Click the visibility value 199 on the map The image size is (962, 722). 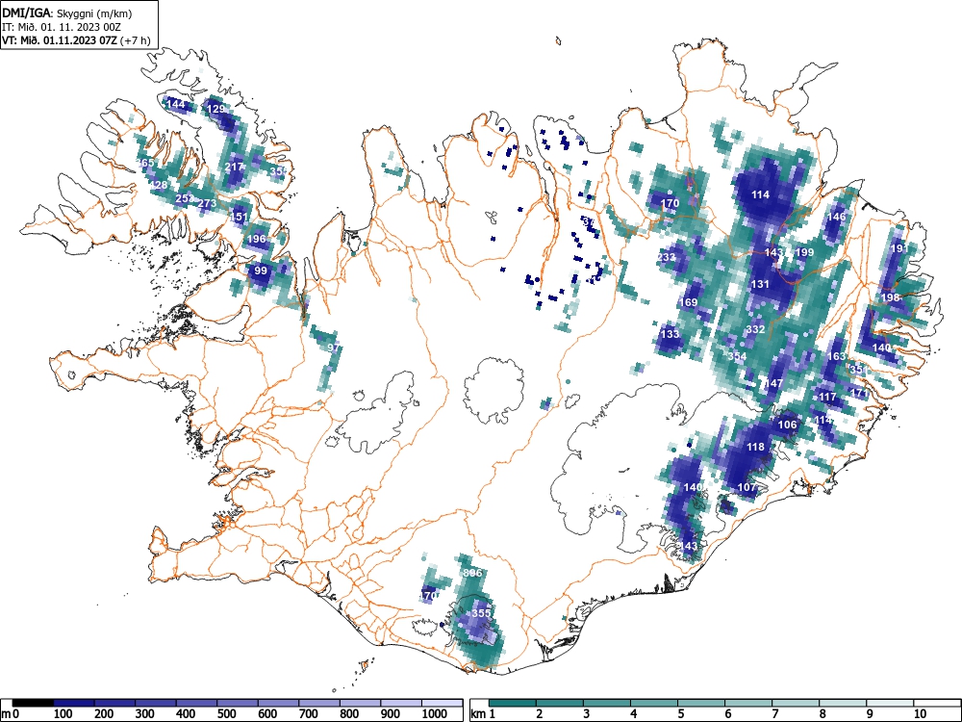(804, 252)
